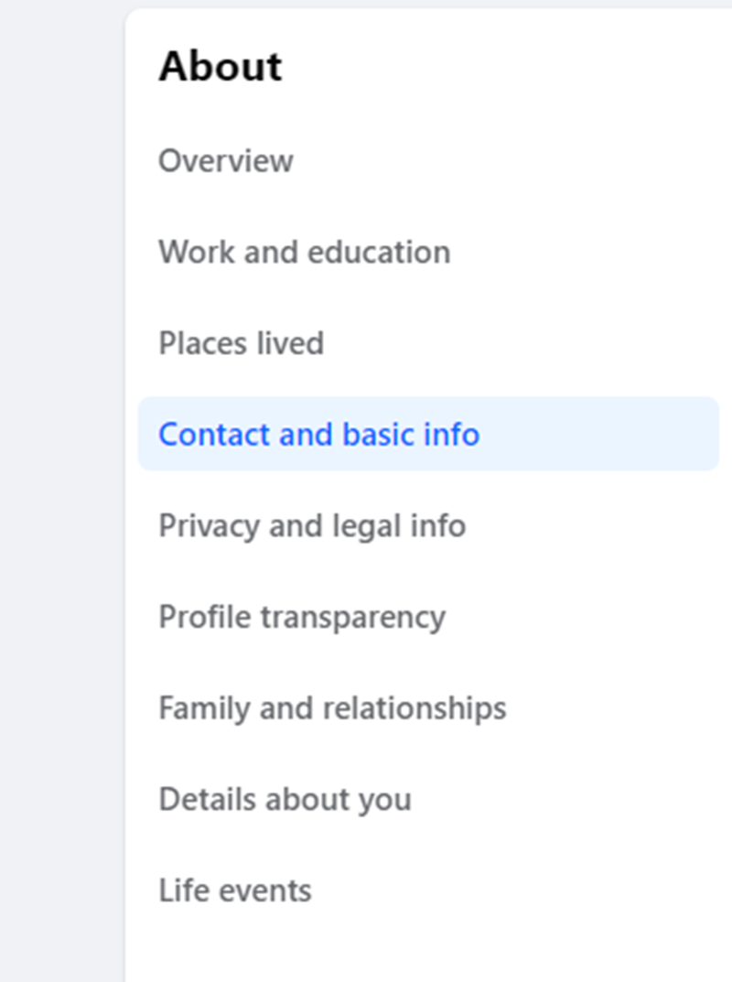Click the About heading
Image resolution: width=732 pixels, height=982 pixels.
[x=221, y=68]
